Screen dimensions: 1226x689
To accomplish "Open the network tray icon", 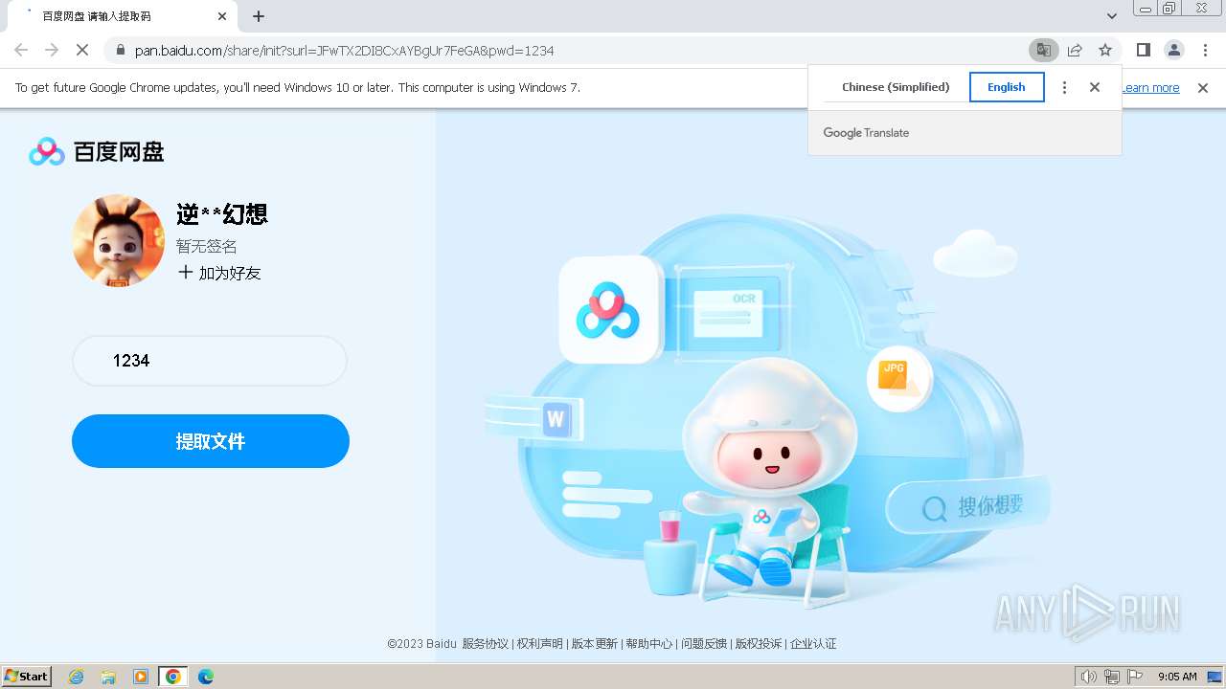I will tap(1112, 677).
